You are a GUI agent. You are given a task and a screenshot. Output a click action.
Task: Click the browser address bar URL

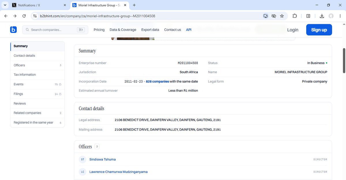(x=97, y=16)
